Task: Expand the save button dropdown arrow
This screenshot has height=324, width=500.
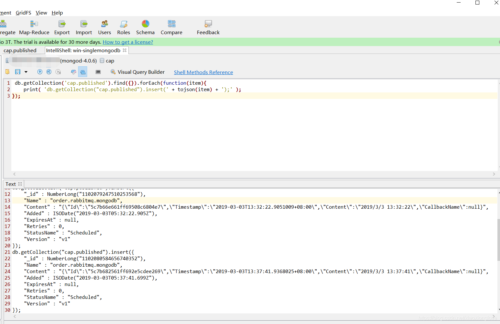Action: pyautogui.click(x=26, y=71)
